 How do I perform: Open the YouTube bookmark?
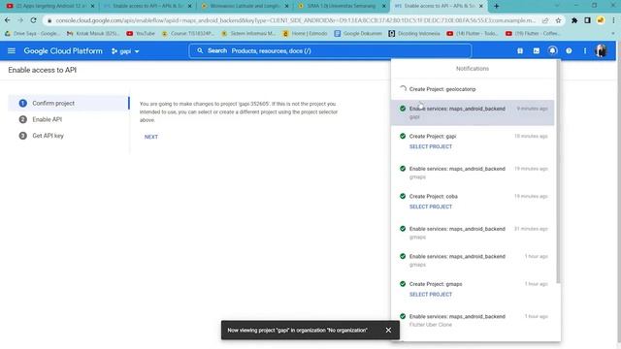tap(141, 34)
